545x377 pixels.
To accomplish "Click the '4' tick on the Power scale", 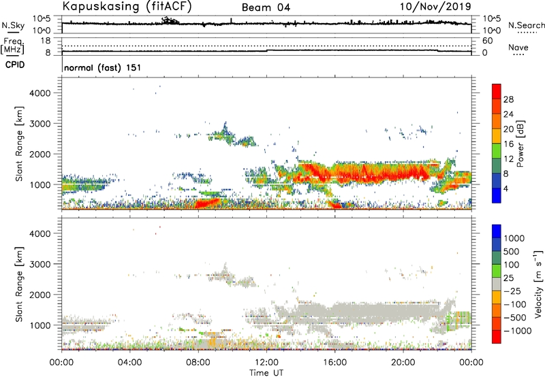I will (x=505, y=188).
